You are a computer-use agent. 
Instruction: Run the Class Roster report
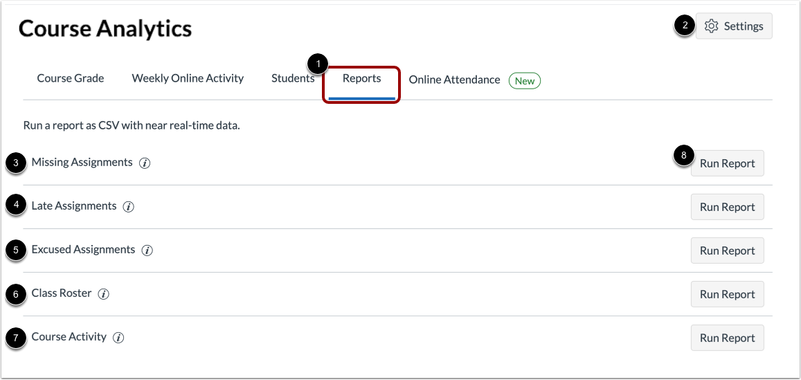pyautogui.click(x=727, y=294)
